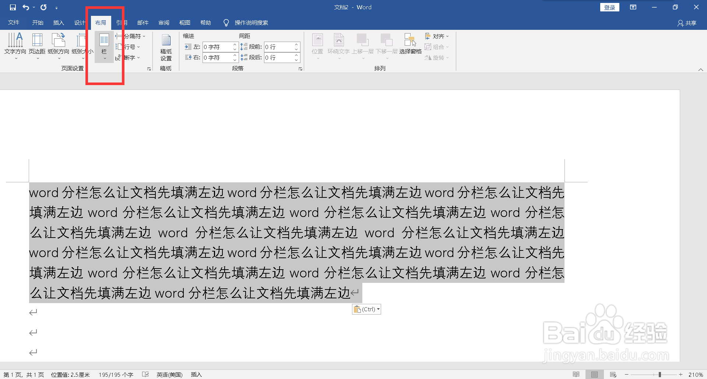Switch to web layout view
This screenshot has width=707, height=379.
coord(613,375)
